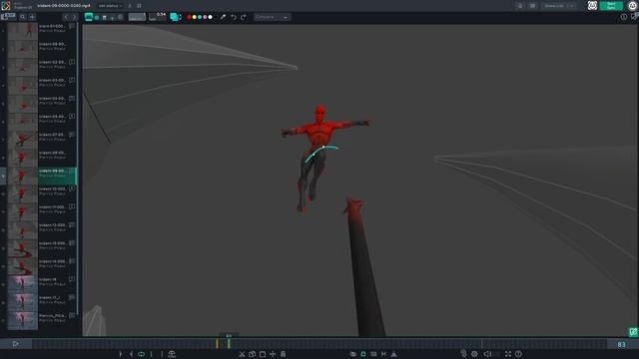The image size is (639, 359).
Task: Click the copy icon next to scissors
Action: 252,354
